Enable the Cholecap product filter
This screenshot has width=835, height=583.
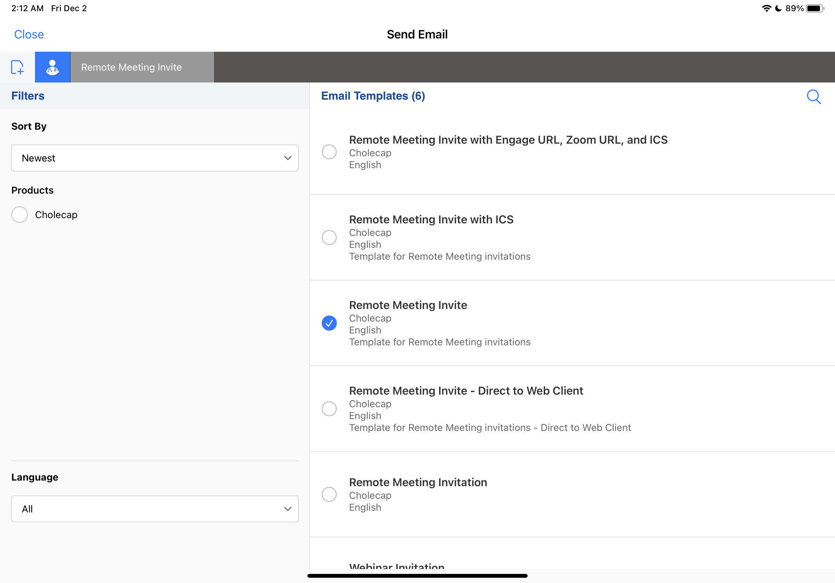pyautogui.click(x=20, y=215)
